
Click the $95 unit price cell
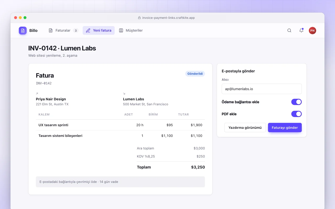click(170, 125)
